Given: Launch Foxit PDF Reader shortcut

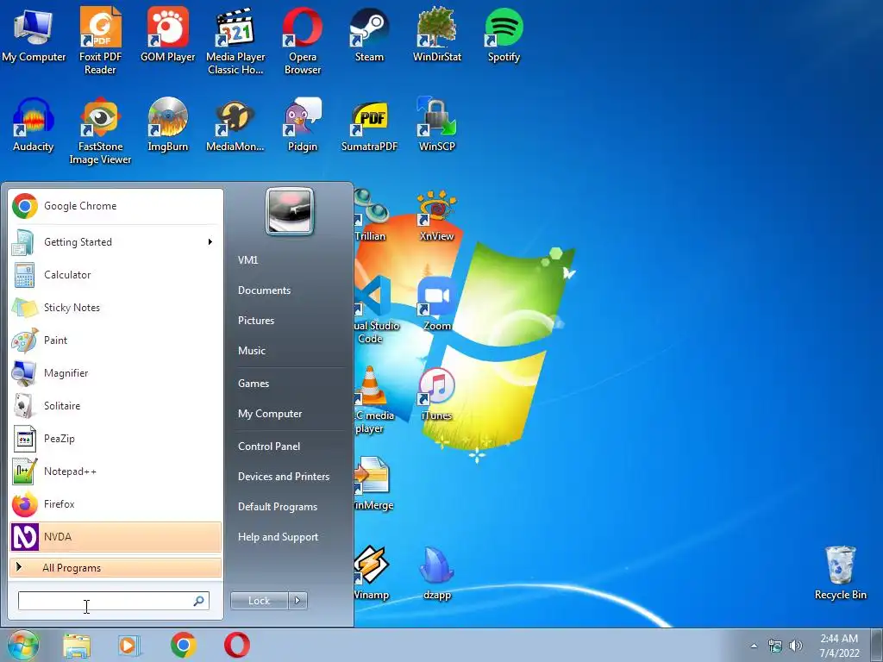Looking at the screenshot, I should (100, 41).
